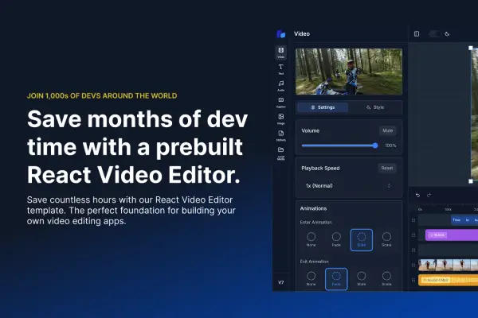Switch to the Settings tab
The image size is (478, 318).
(x=323, y=107)
